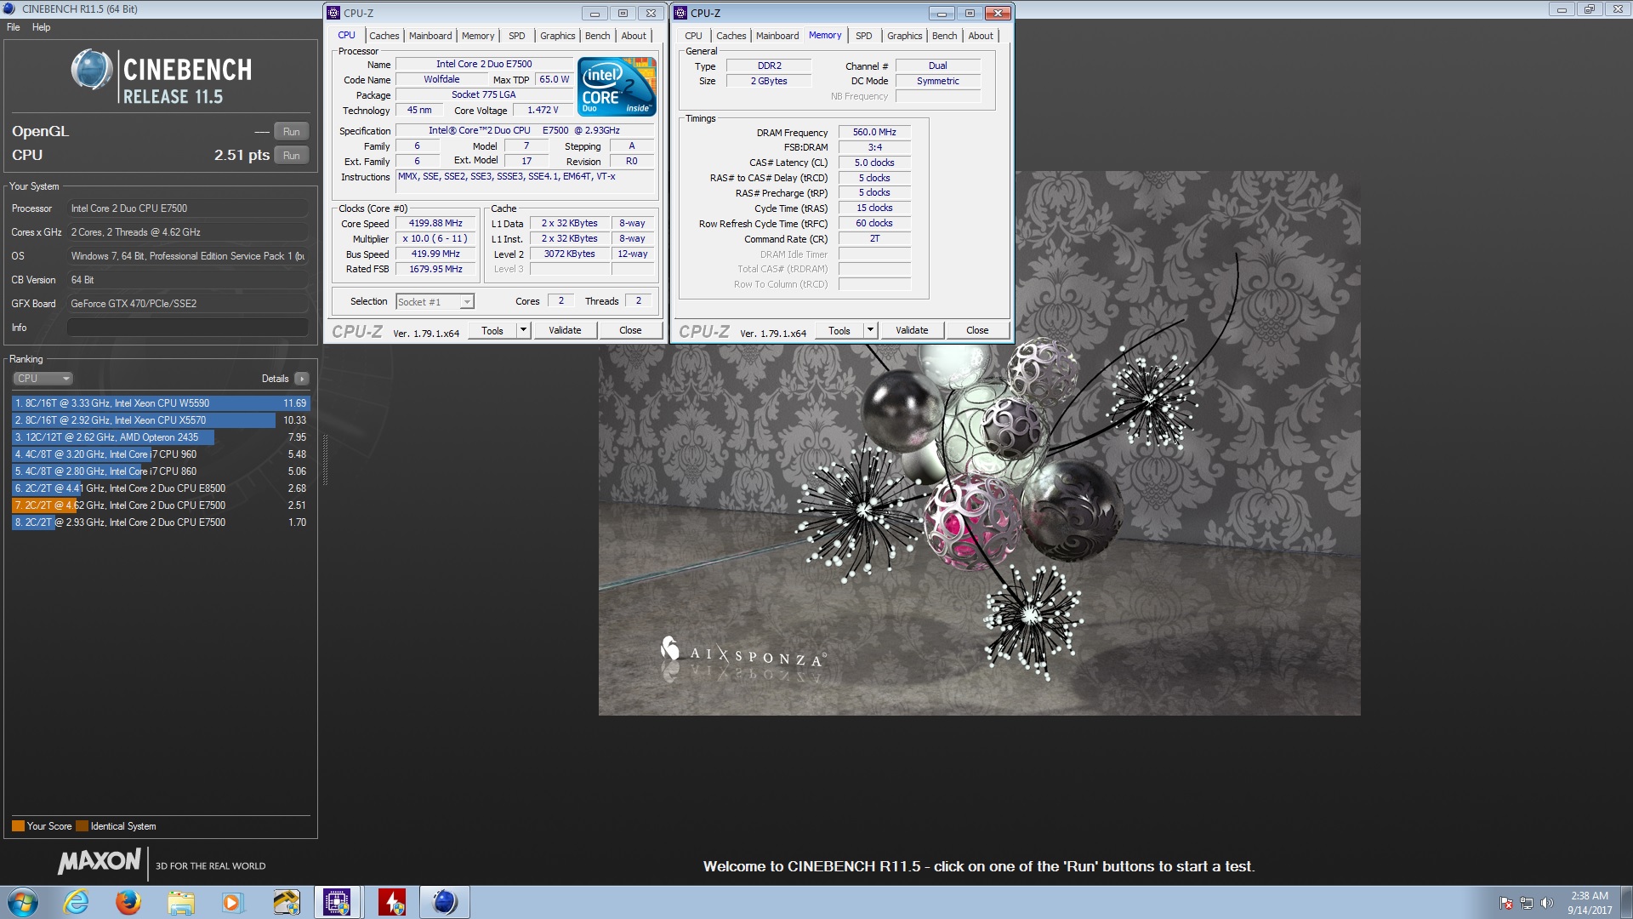Click Validate in the CPU-Z window showing the CPU tab
1633x919 pixels.
[565, 330]
